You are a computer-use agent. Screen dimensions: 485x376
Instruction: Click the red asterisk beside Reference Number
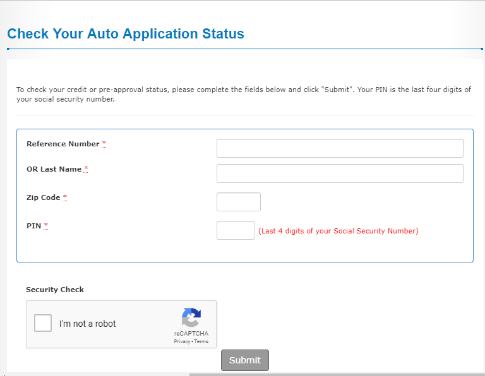(104, 144)
